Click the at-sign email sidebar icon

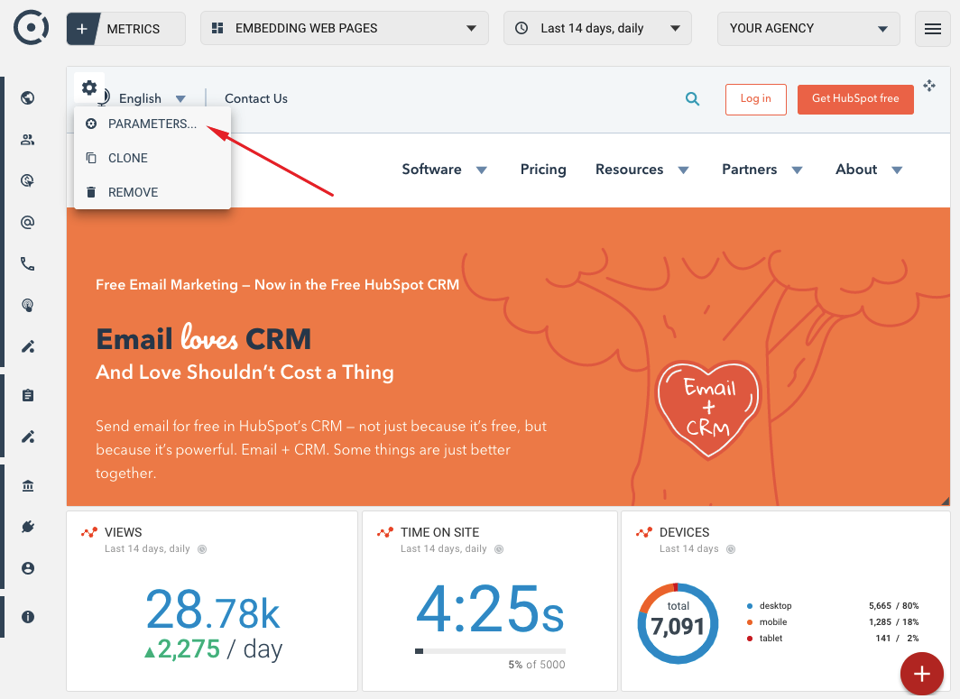(28, 222)
